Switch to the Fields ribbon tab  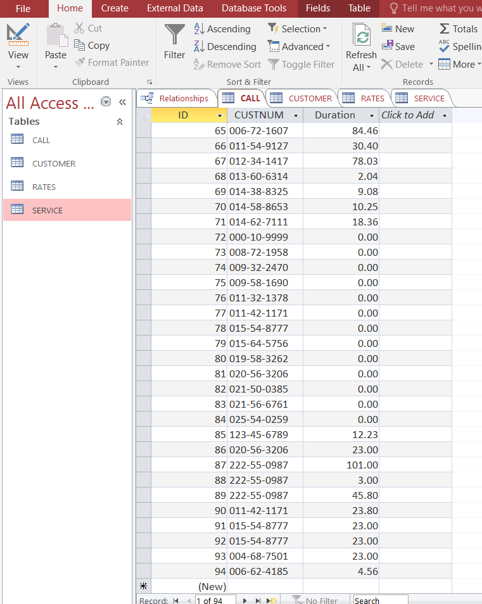point(318,8)
